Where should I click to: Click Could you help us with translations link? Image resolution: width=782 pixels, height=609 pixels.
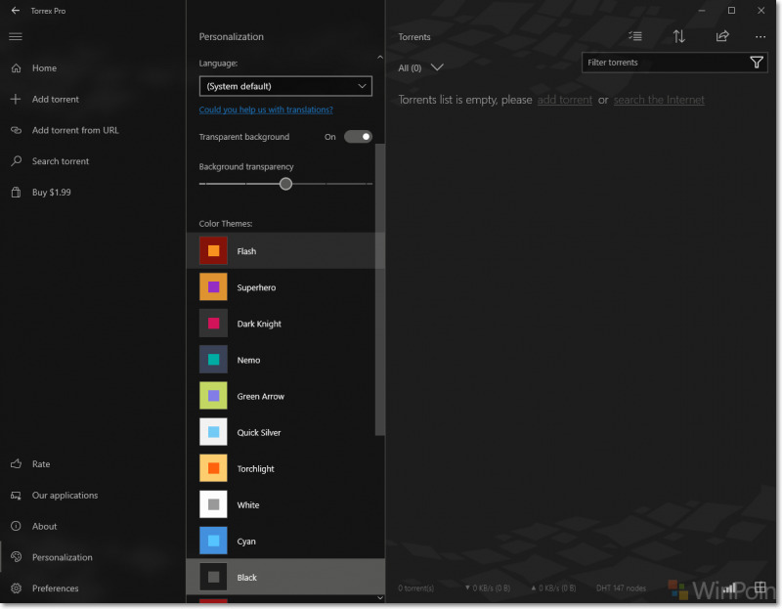pyautogui.click(x=266, y=109)
